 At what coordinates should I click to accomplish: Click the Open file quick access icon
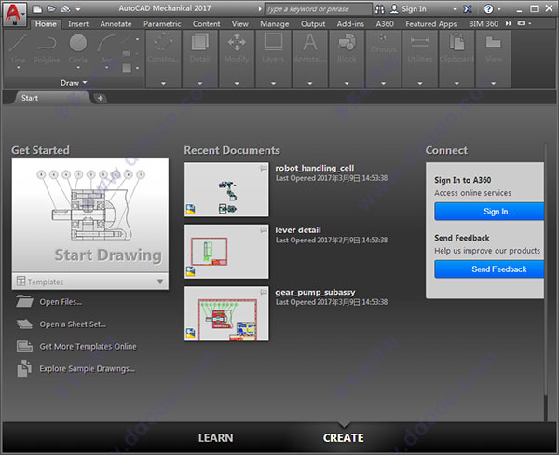(x=51, y=9)
